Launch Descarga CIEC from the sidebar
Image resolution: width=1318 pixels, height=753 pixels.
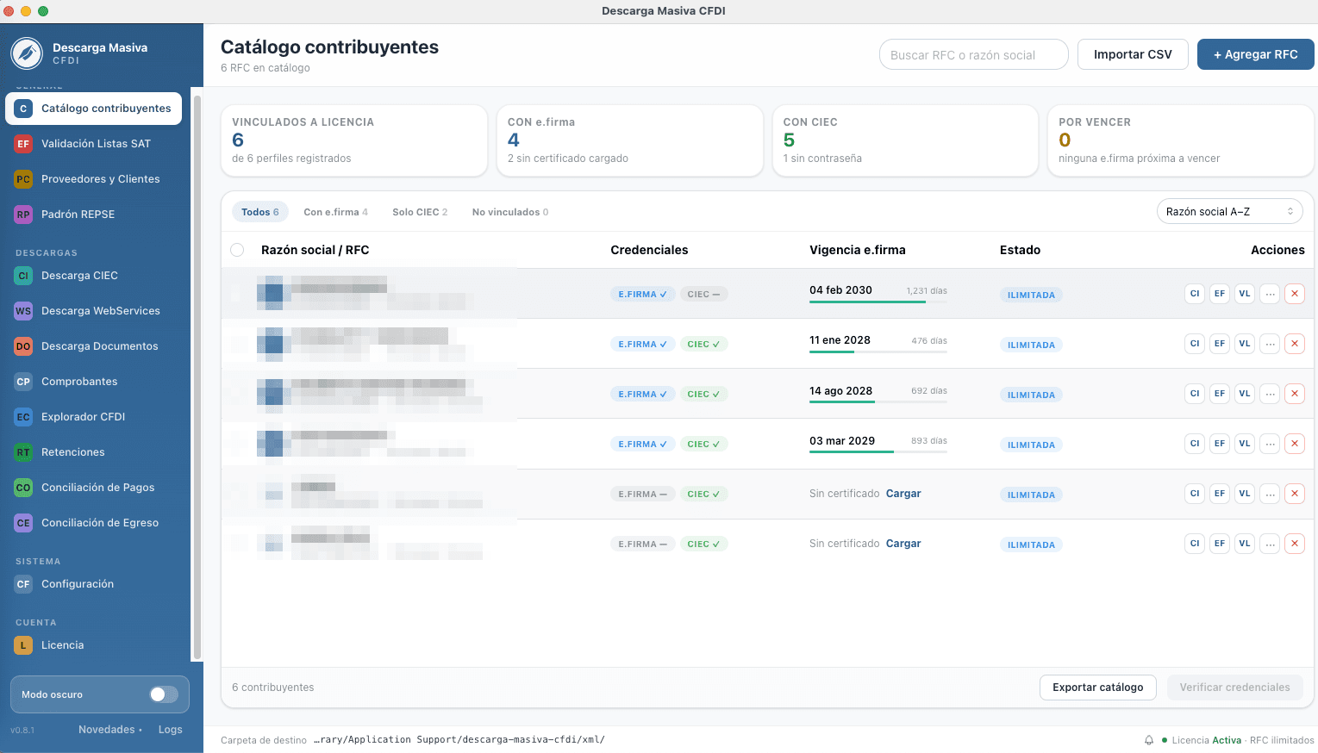click(x=93, y=276)
